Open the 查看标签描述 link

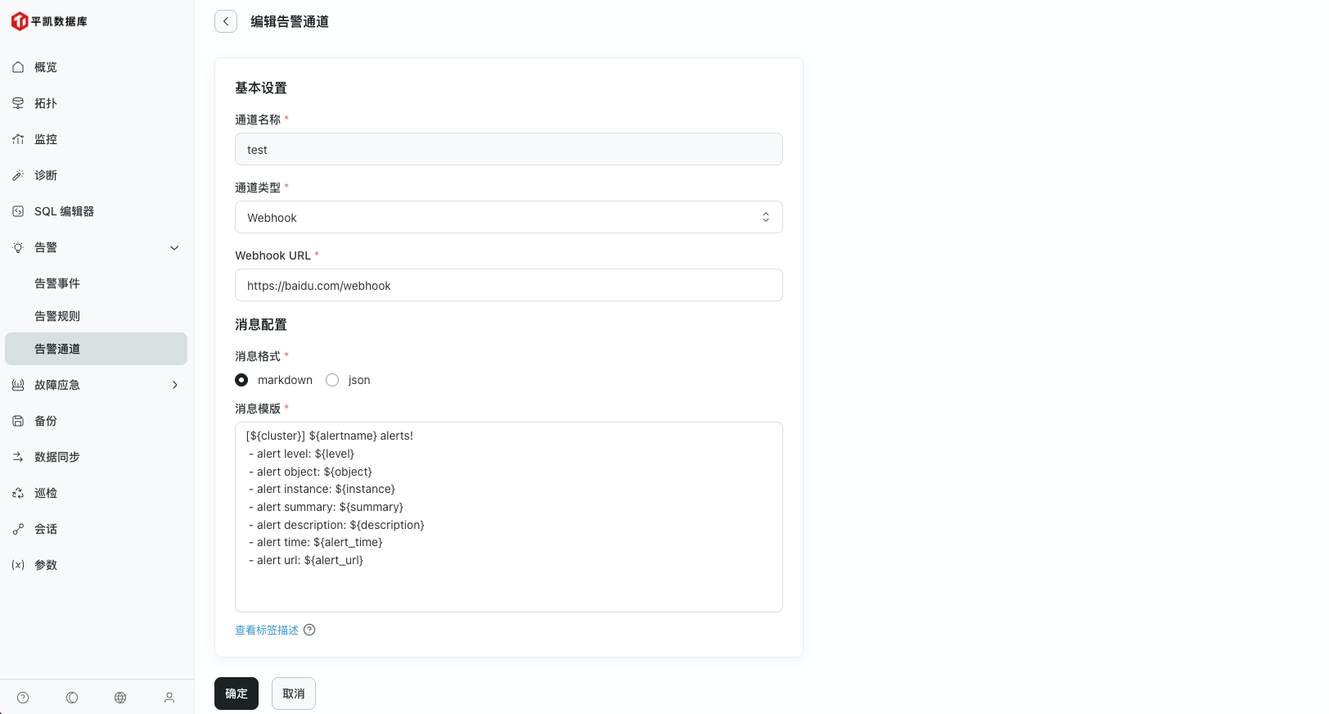[x=267, y=630]
